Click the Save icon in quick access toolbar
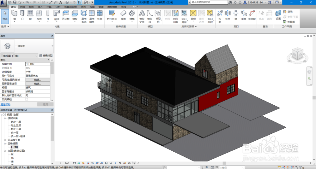 (15, 2)
